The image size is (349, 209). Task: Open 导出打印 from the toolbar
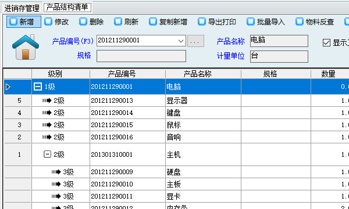pyautogui.click(x=217, y=21)
